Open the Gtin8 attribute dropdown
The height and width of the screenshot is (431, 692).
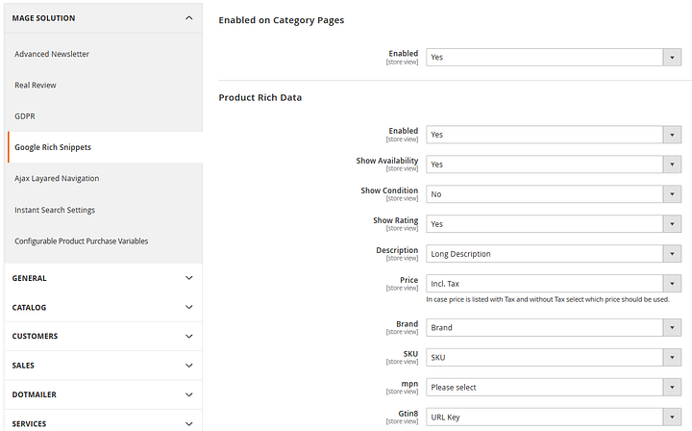click(554, 418)
